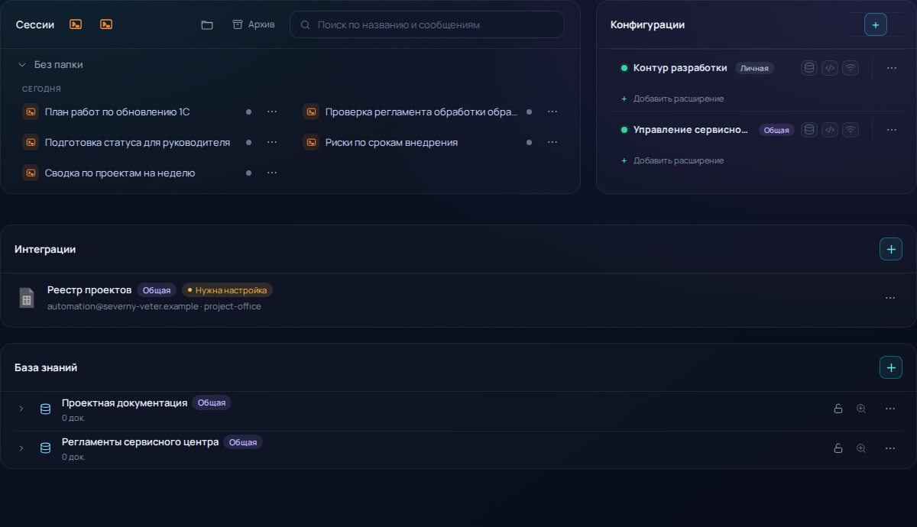Open the more menu for План работ по обновлению 1С
The image size is (917, 527).
pos(272,112)
